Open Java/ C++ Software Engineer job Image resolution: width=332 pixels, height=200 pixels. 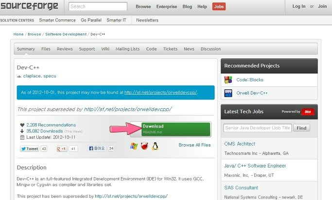255,166
